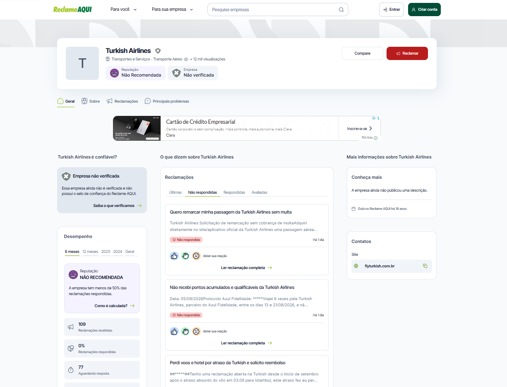
Task: Give thumbs-up reaction on first complaint
Action: pos(174,256)
